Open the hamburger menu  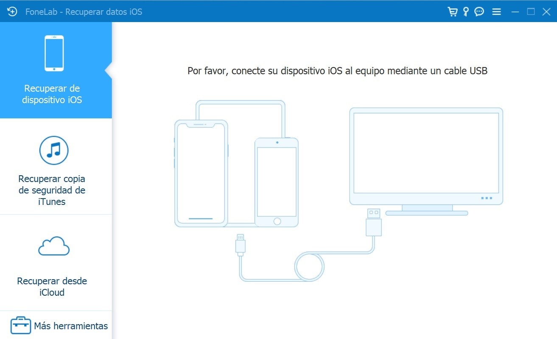(x=496, y=12)
